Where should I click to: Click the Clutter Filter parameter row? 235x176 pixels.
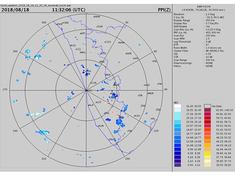click(x=199, y=51)
